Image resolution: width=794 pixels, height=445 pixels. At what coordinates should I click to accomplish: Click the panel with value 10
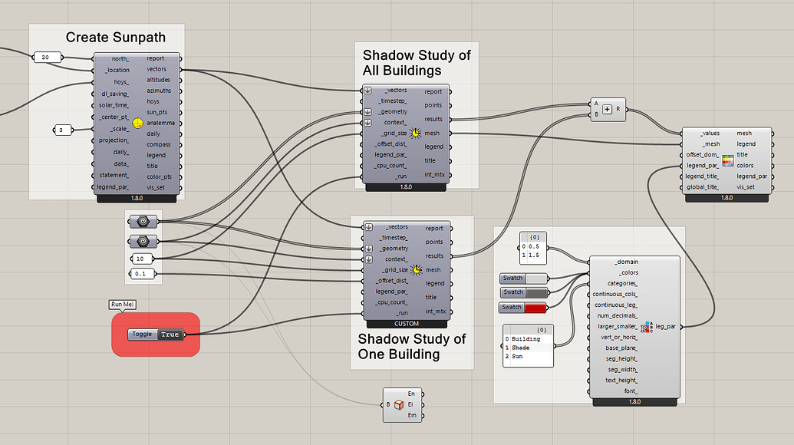tap(142, 259)
